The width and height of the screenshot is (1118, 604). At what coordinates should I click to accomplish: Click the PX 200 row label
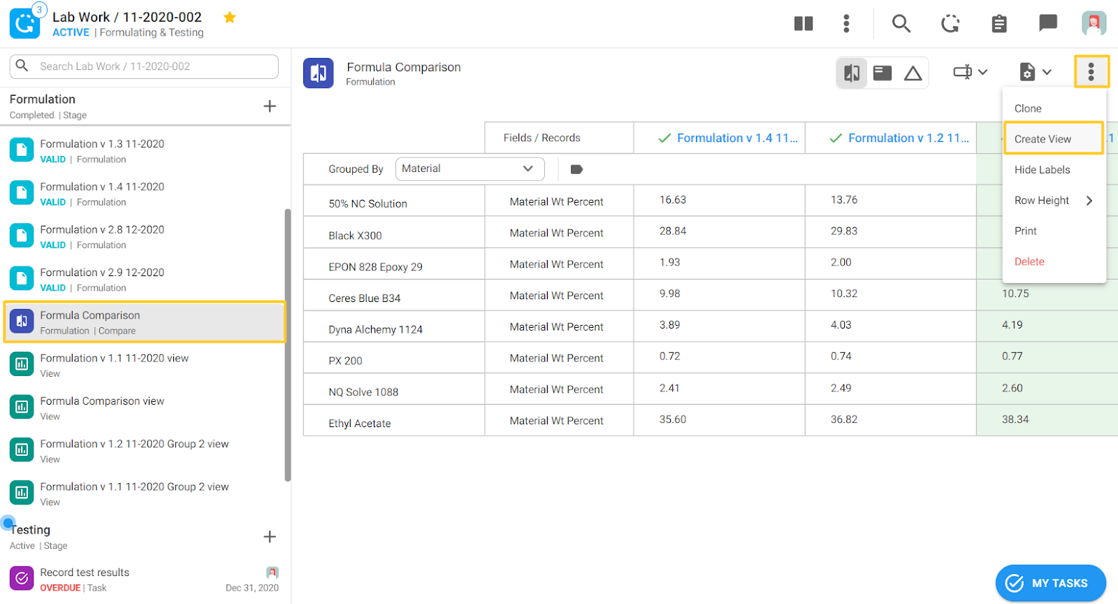(345, 361)
